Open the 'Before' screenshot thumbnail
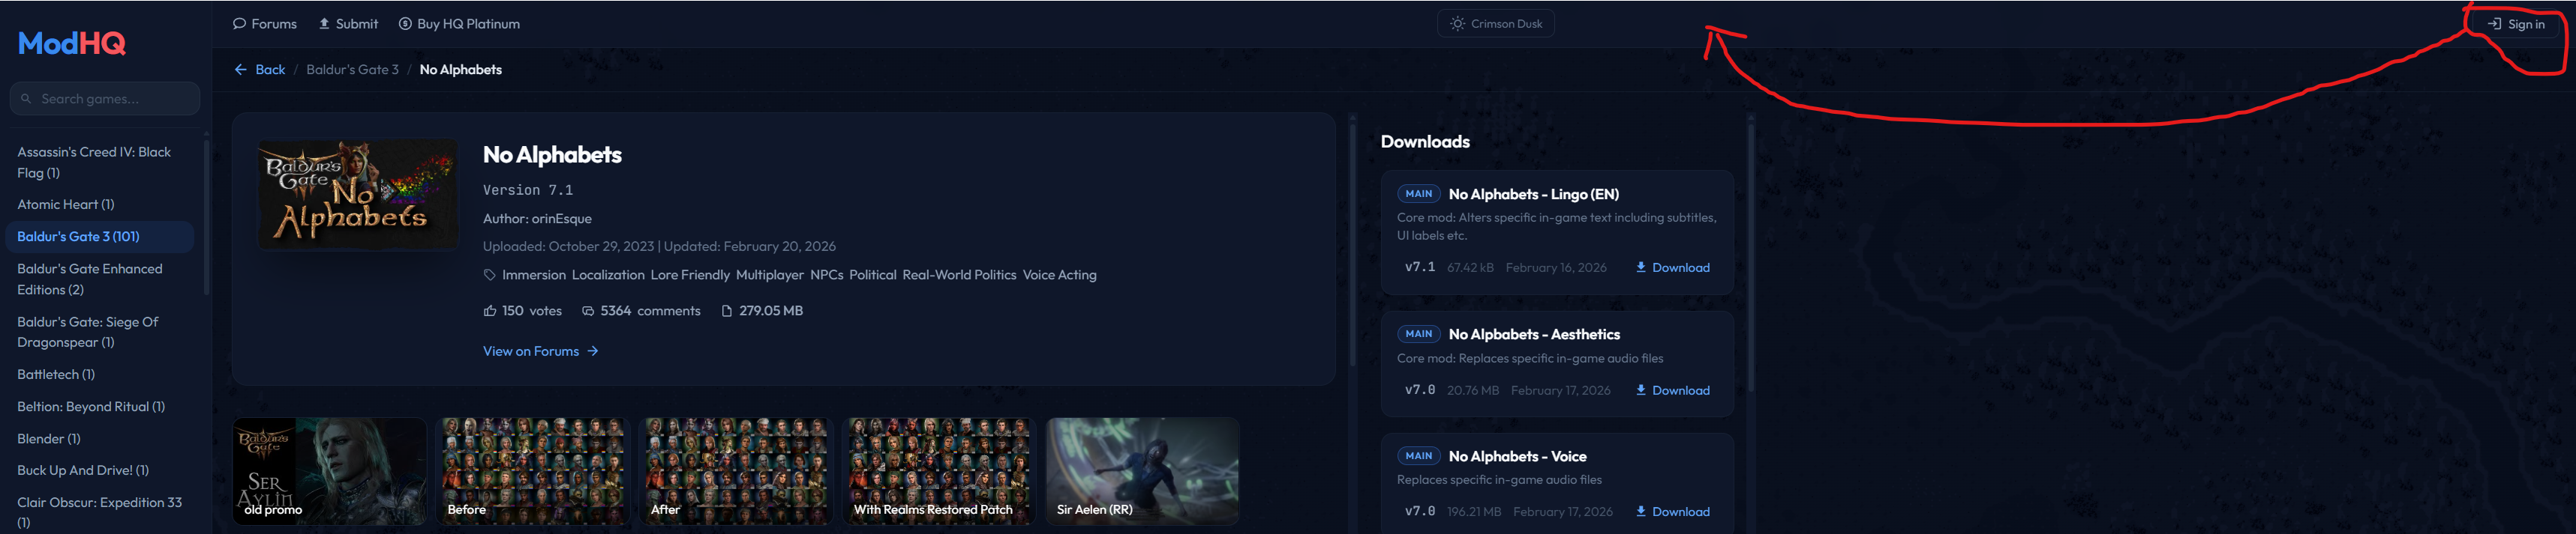Screen dimensions: 2576x534 tap(534, 471)
